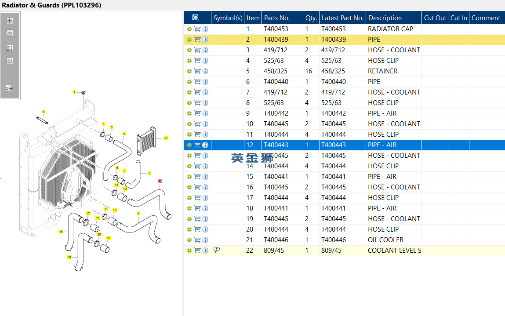This screenshot has height=316, width=505.
Task: Click item 10 HOSE - COOLANT description
Action: (x=394, y=124)
